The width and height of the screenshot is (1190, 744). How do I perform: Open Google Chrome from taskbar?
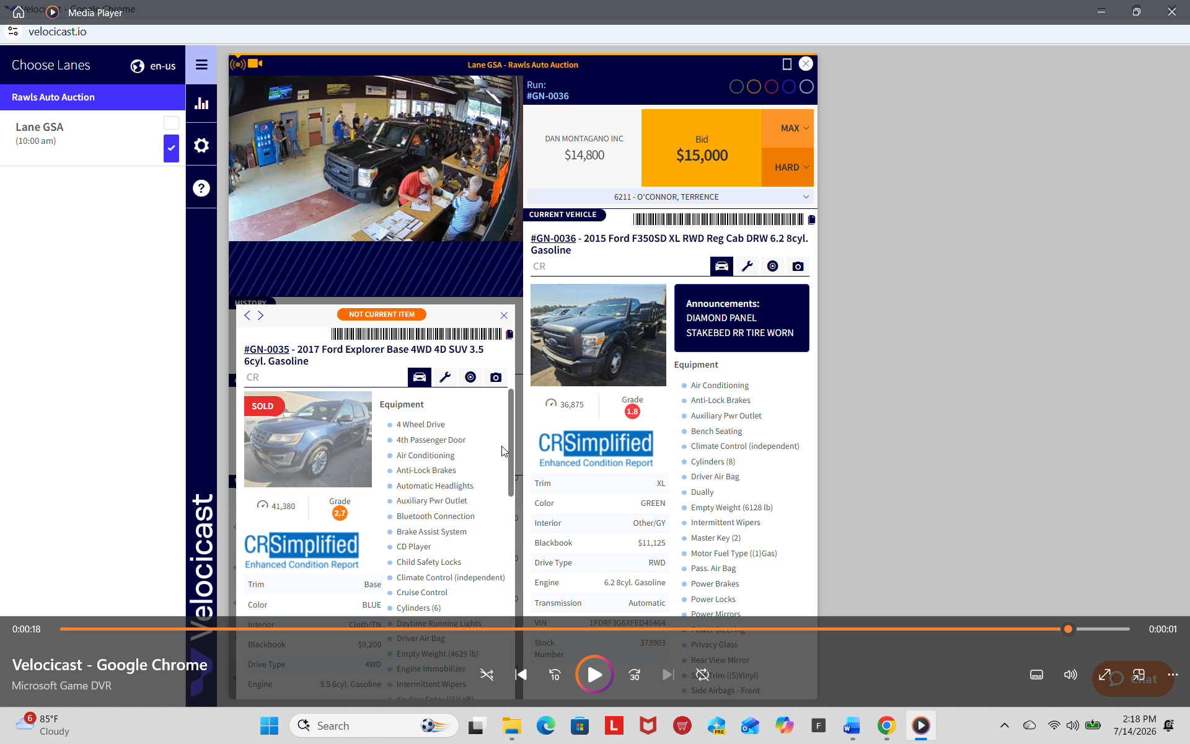click(x=886, y=725)
